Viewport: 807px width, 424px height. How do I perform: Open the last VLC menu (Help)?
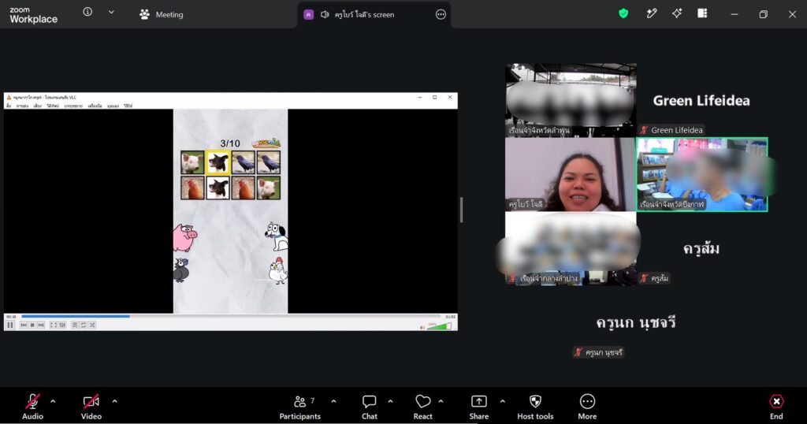point(128,106)
